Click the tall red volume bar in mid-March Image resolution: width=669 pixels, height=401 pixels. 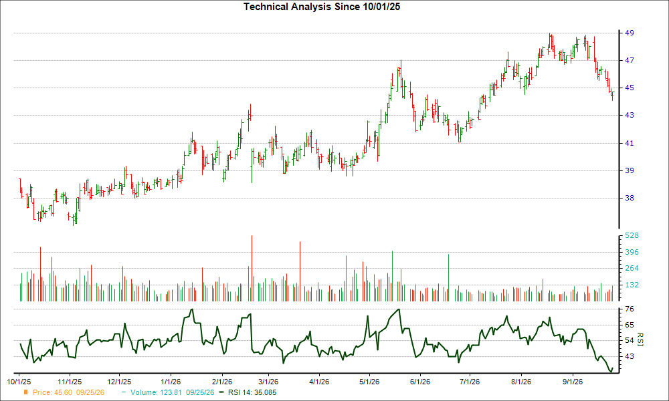[300, 271]
